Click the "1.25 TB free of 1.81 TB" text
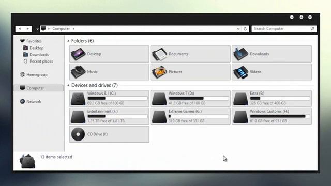 click(x=106, y=121)
